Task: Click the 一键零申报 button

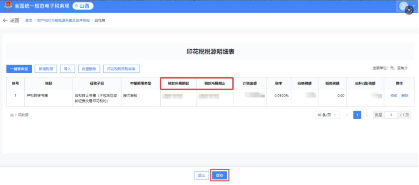Action: [x=19, y=69]
